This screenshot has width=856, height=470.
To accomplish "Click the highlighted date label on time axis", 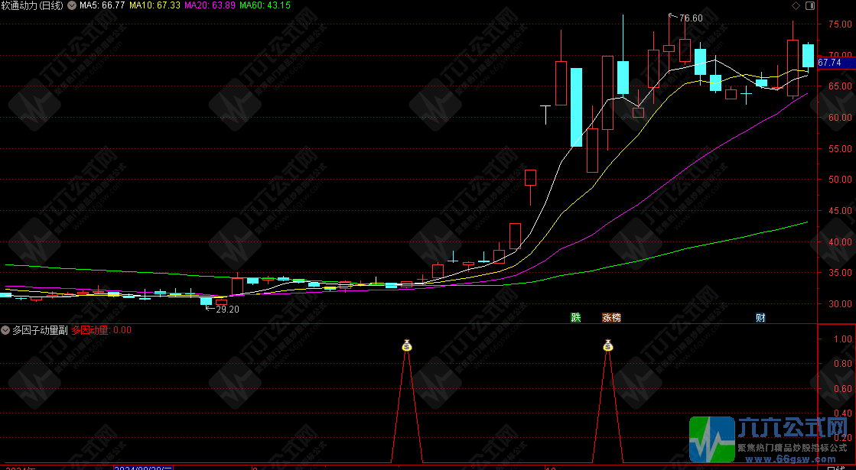I will tap(145, 466).
